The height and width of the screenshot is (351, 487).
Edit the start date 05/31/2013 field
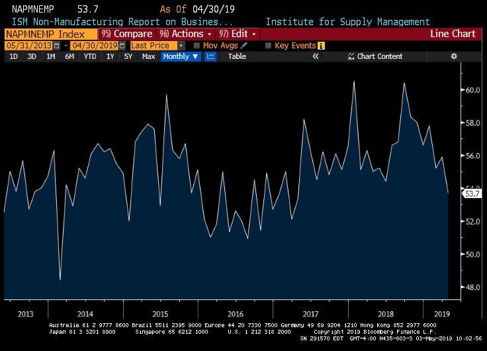click(x=29, y=46)
